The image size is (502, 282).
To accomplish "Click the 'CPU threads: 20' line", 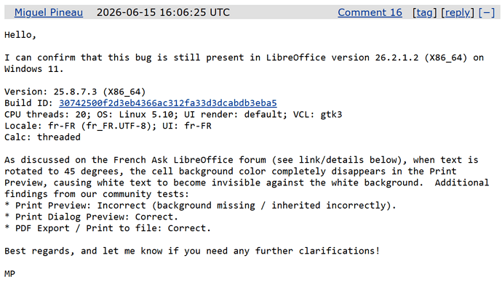I will 173,114.
